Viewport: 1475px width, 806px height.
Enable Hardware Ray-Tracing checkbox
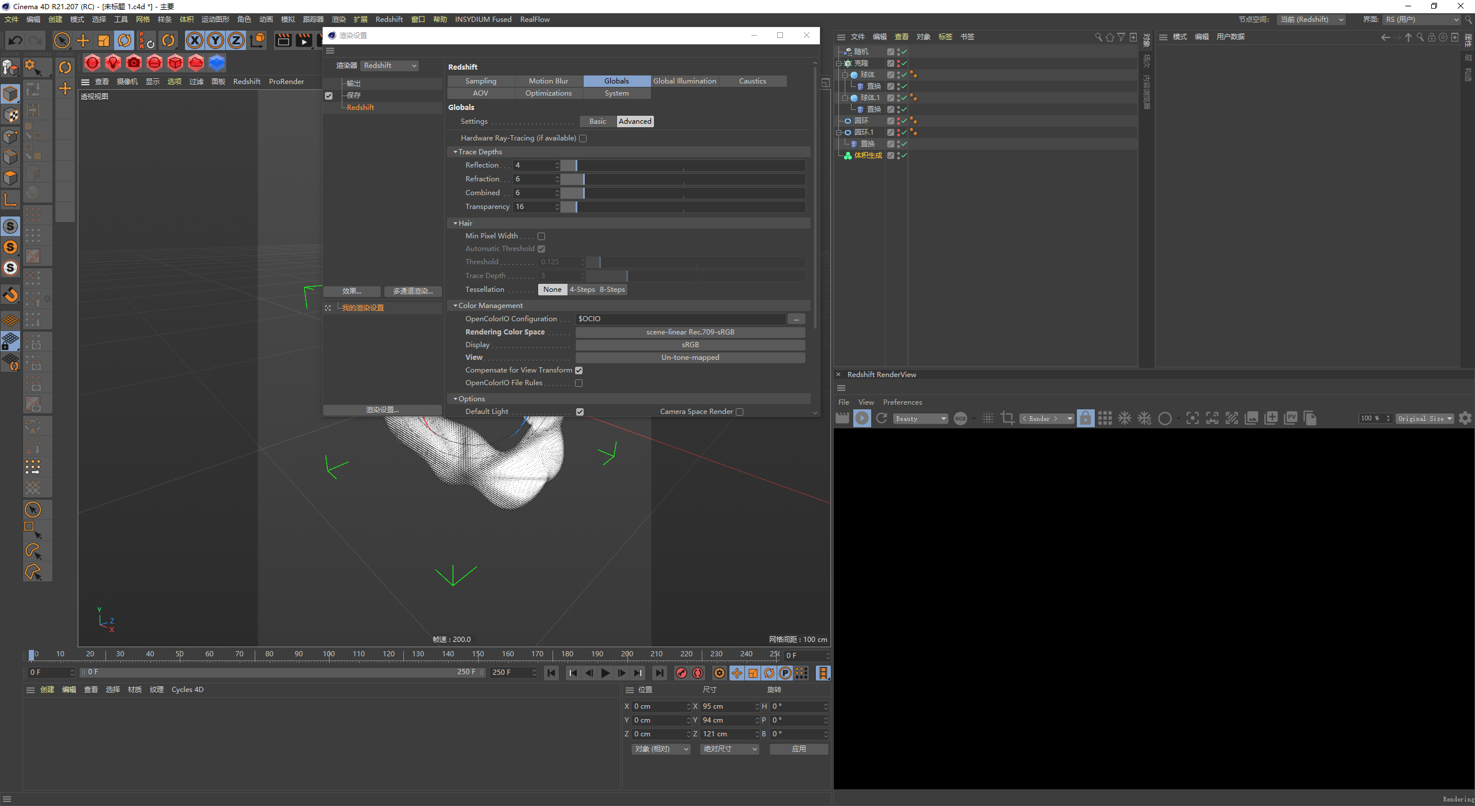click(583, 138)
